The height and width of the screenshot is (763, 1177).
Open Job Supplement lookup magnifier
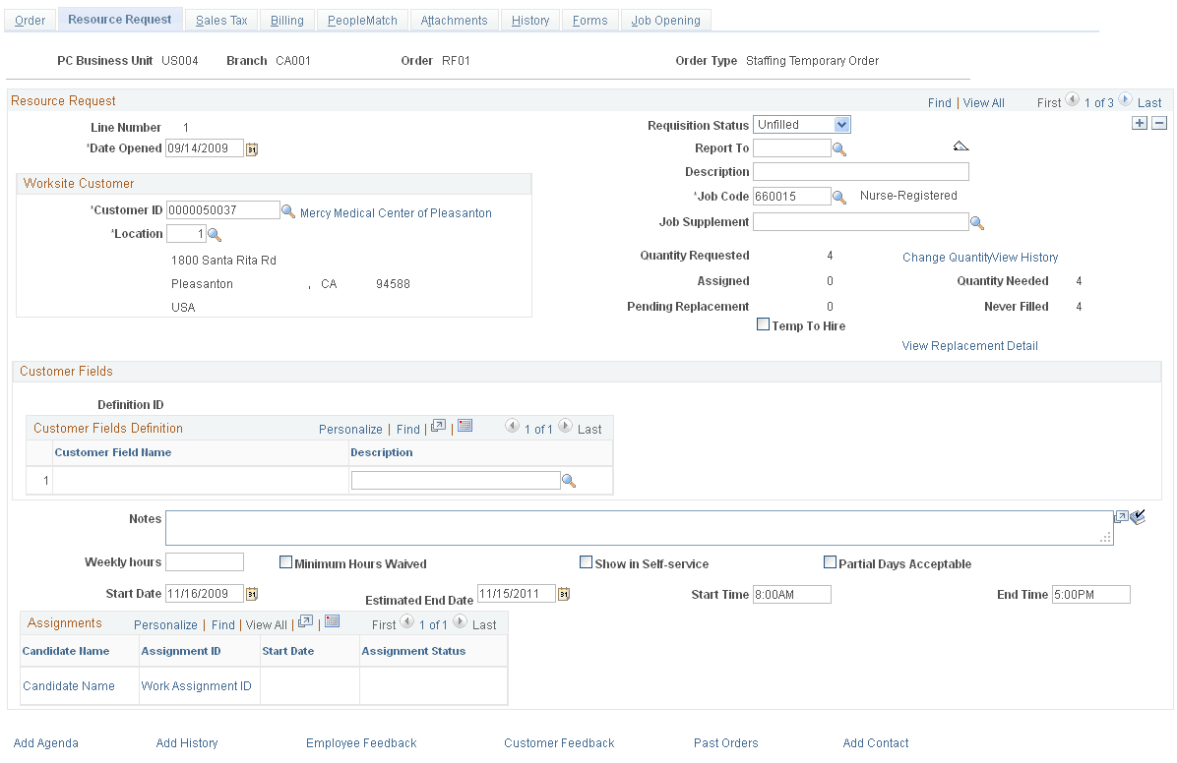(x=976, y=223)
